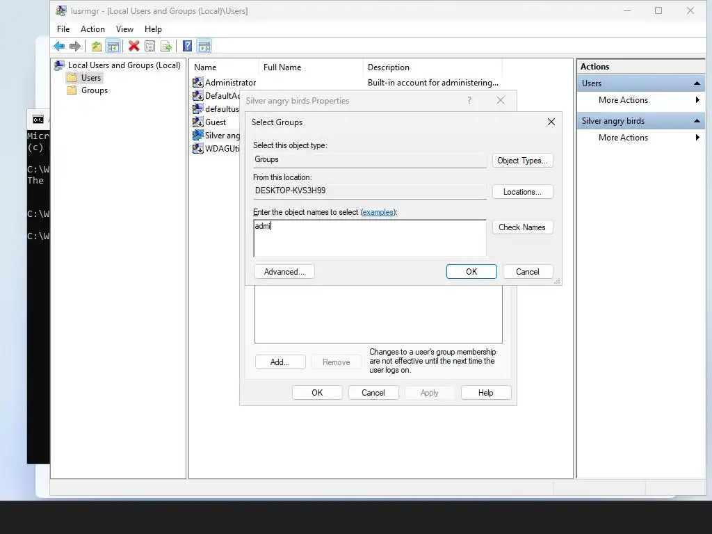Click the Up one level folder icon
The height and width of the screenshot is (534, 712).
(x=96, y=46)
